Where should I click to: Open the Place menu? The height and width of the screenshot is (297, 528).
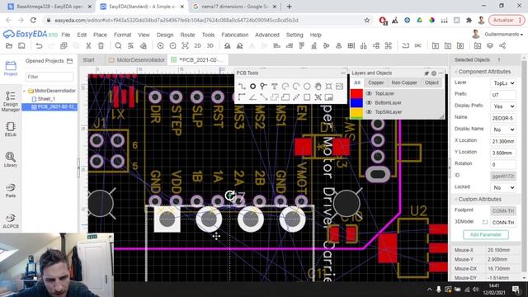(x=100, y=35)
